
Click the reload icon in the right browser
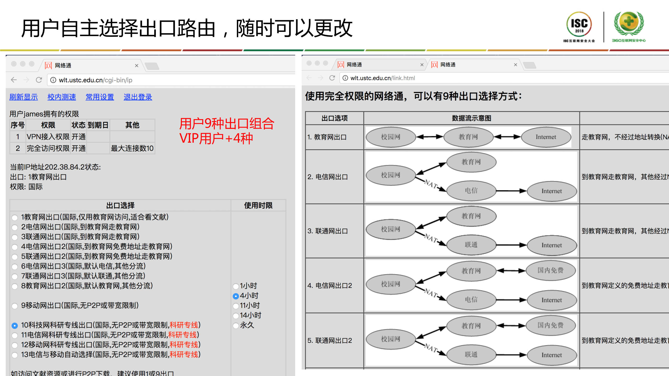tap(332, 78)
